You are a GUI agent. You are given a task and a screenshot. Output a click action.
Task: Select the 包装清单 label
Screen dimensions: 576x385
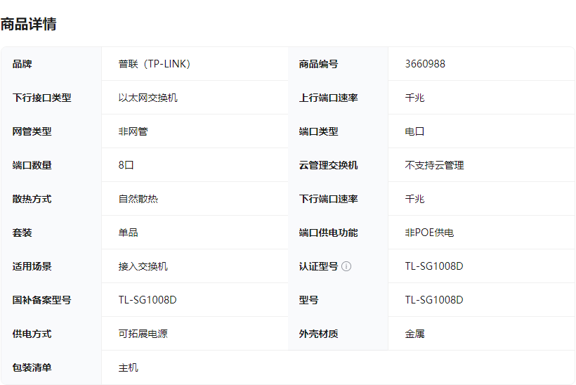(x=32, y=367)
